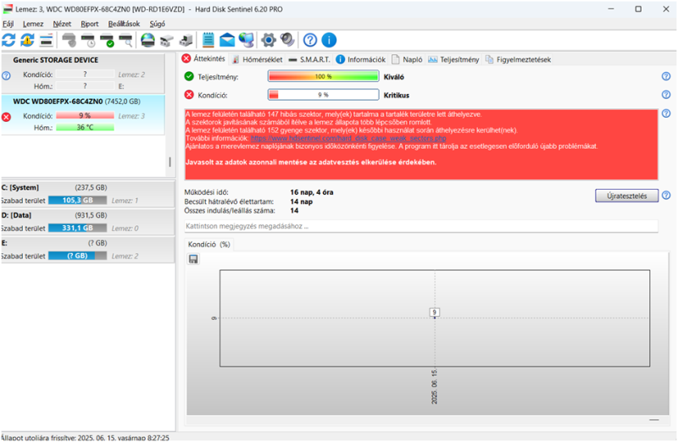Switch to the Információk tab
Image resolution: width=678 pixels, height=442 pixels.
(x=361, y=59)
